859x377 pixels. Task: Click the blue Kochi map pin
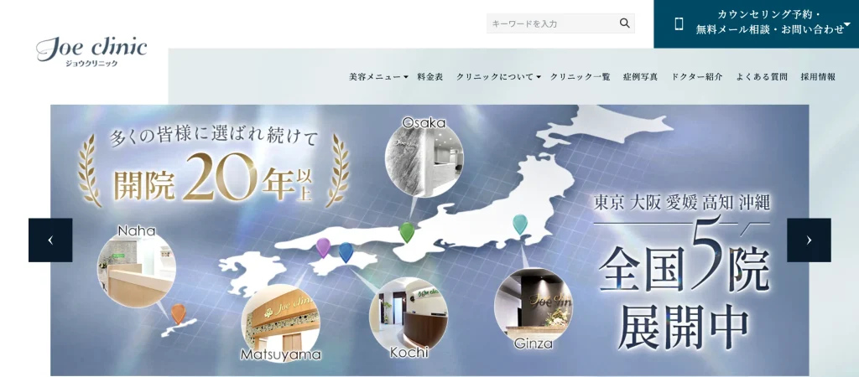click(x=346, y=252)
